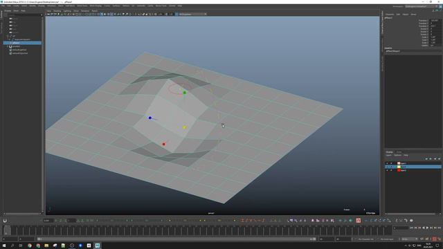The image size is (443, 249).
Task: Click the peach layer color swatch
Action: tap(399, 163)
